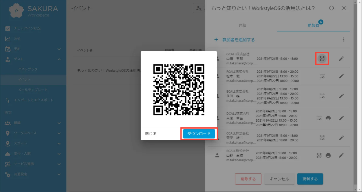This screenshot has width=362, height=192.
Task: Show QR code for 吉原 早苗
Action: 319,118
